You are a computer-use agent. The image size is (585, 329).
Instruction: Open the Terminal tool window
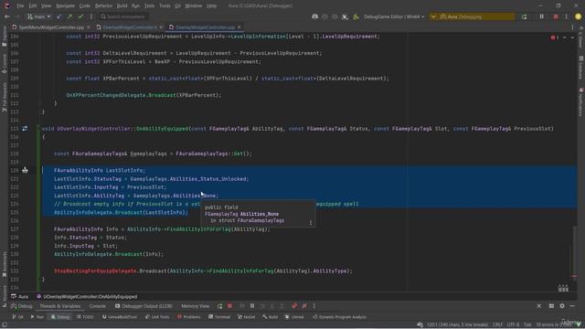click(219, 317)
